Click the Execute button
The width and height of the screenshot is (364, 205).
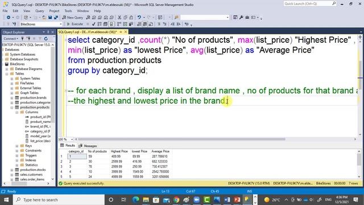coord(75,24)
